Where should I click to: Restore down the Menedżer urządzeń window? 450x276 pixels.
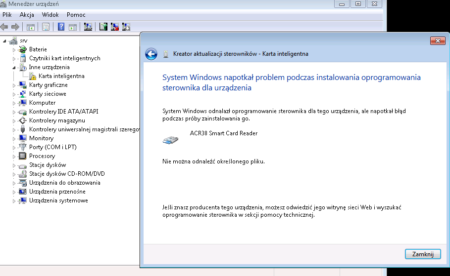pos(358,4)
